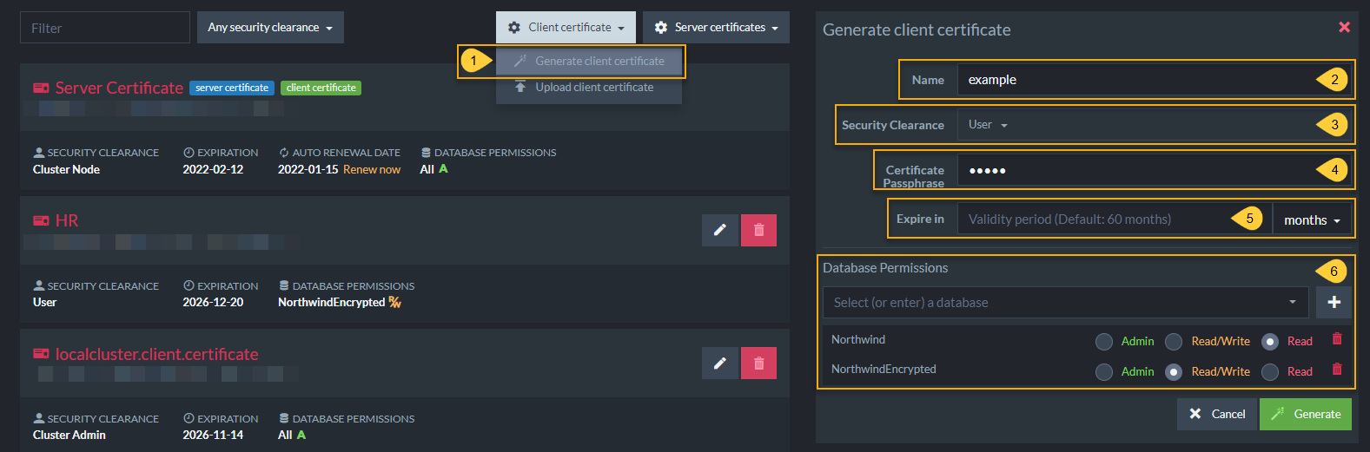Click the Cancel button

(x=1217, y=414)
